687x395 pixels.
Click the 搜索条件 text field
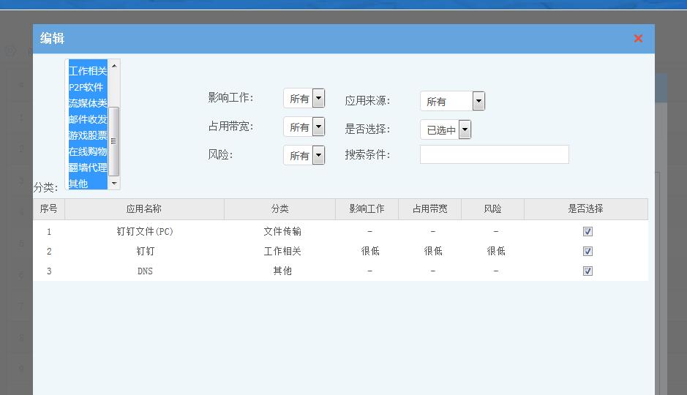[x=494, y=154]
